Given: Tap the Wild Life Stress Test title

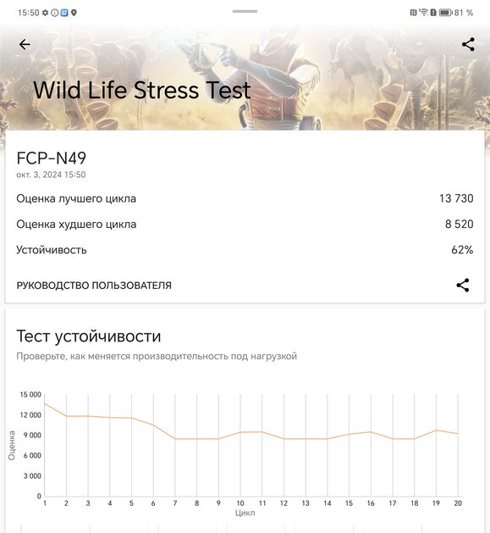Looking at the screenshot, I should coord(142,90).
